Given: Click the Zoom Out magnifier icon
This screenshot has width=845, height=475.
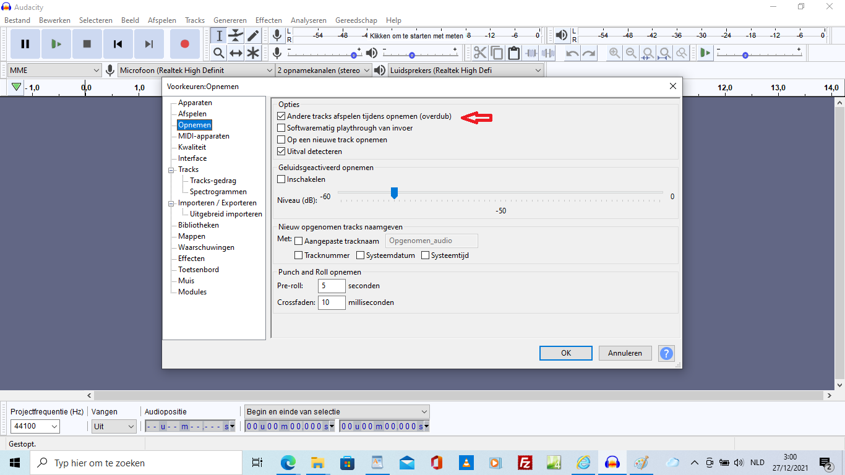Looking at the screenshot, I should point(631,53).
